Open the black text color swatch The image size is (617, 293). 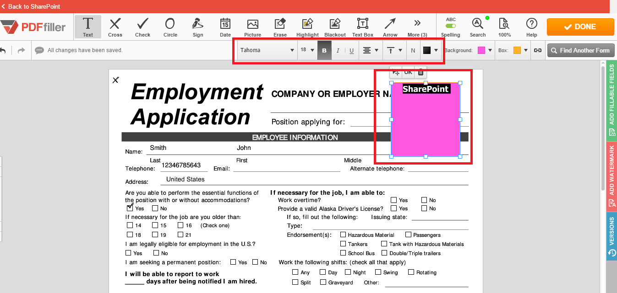(x=431, y=50)
